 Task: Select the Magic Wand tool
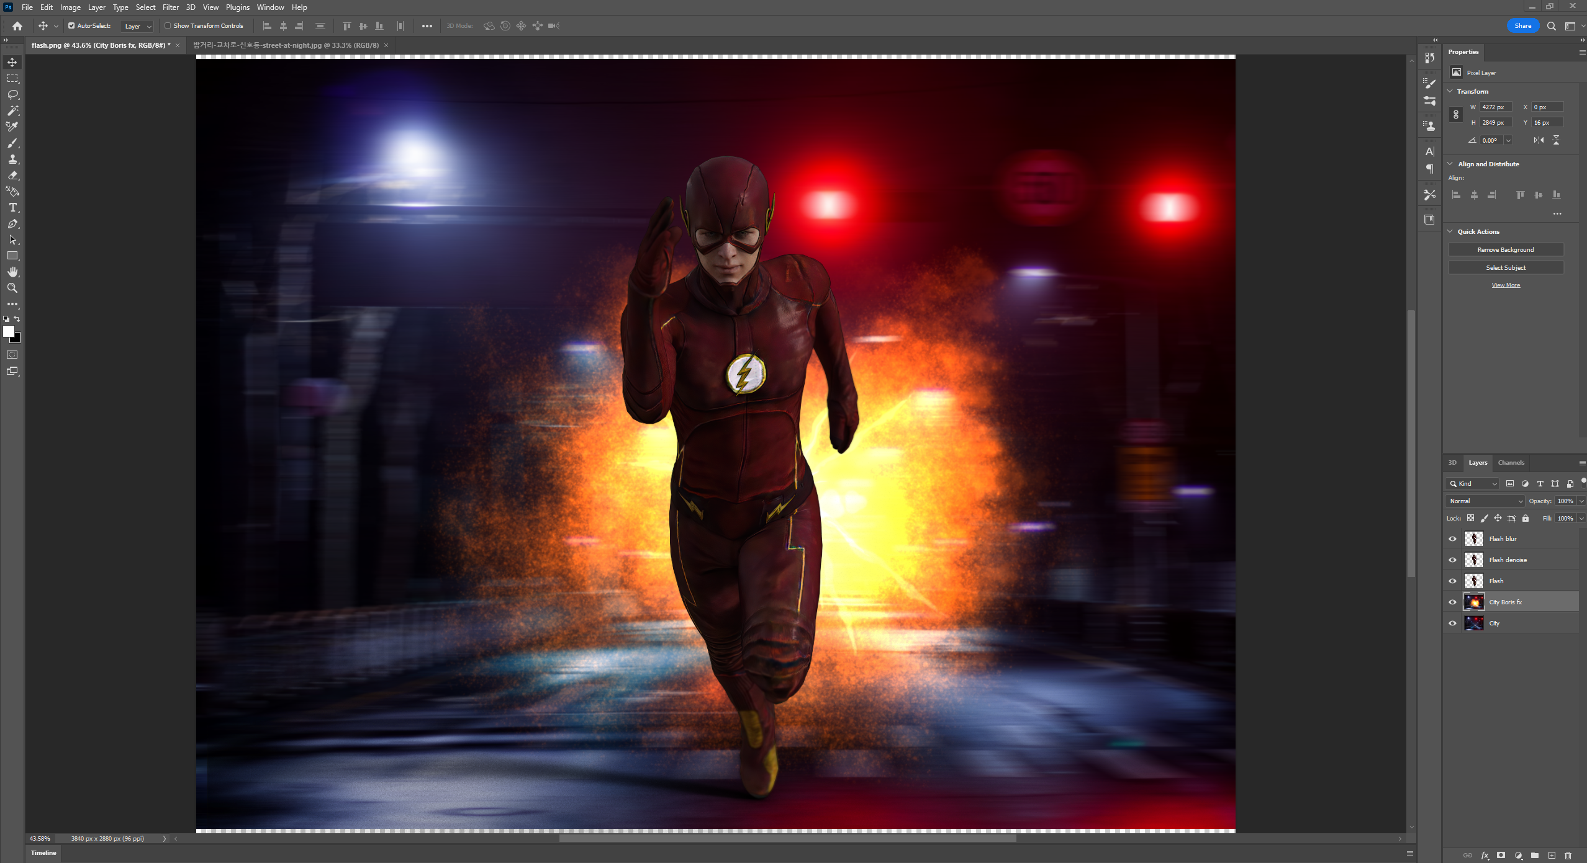(x=12, y=110)
